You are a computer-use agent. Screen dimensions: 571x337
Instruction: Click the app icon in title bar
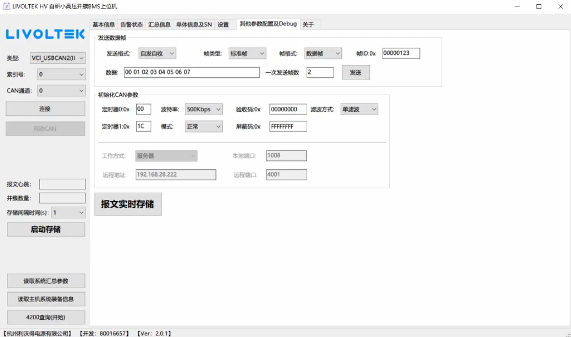point(7,6)
